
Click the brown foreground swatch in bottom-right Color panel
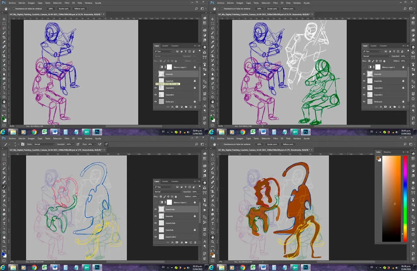(x=378, y=158)
